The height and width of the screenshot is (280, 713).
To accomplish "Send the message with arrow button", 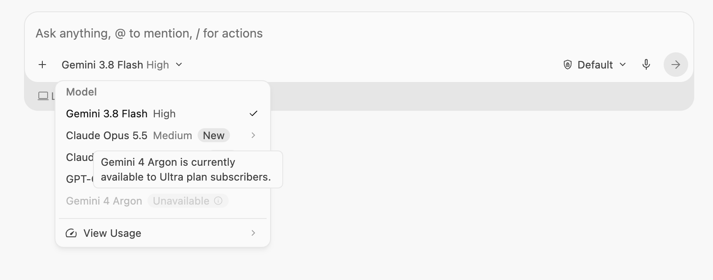I will [x=675, y=65].
